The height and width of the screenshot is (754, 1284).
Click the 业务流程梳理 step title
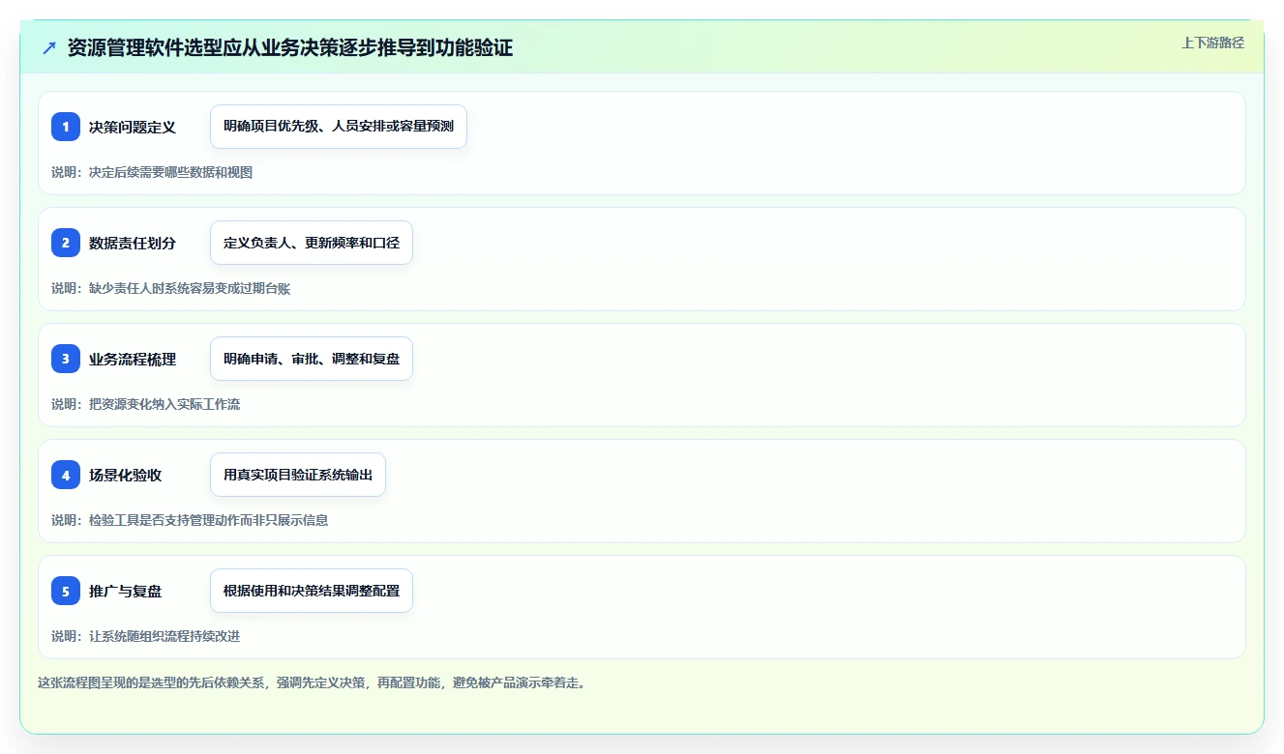(x=133, y=359)
